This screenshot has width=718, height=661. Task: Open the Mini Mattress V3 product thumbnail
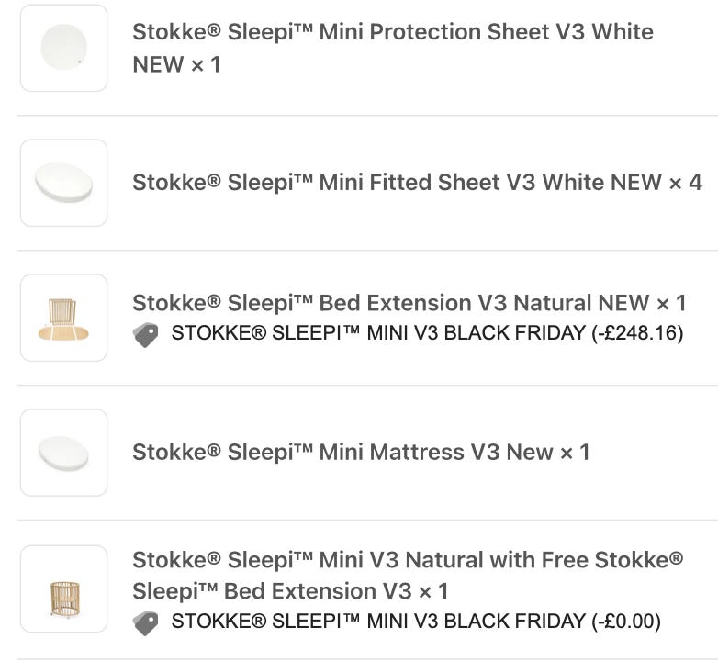click(64, 453)
